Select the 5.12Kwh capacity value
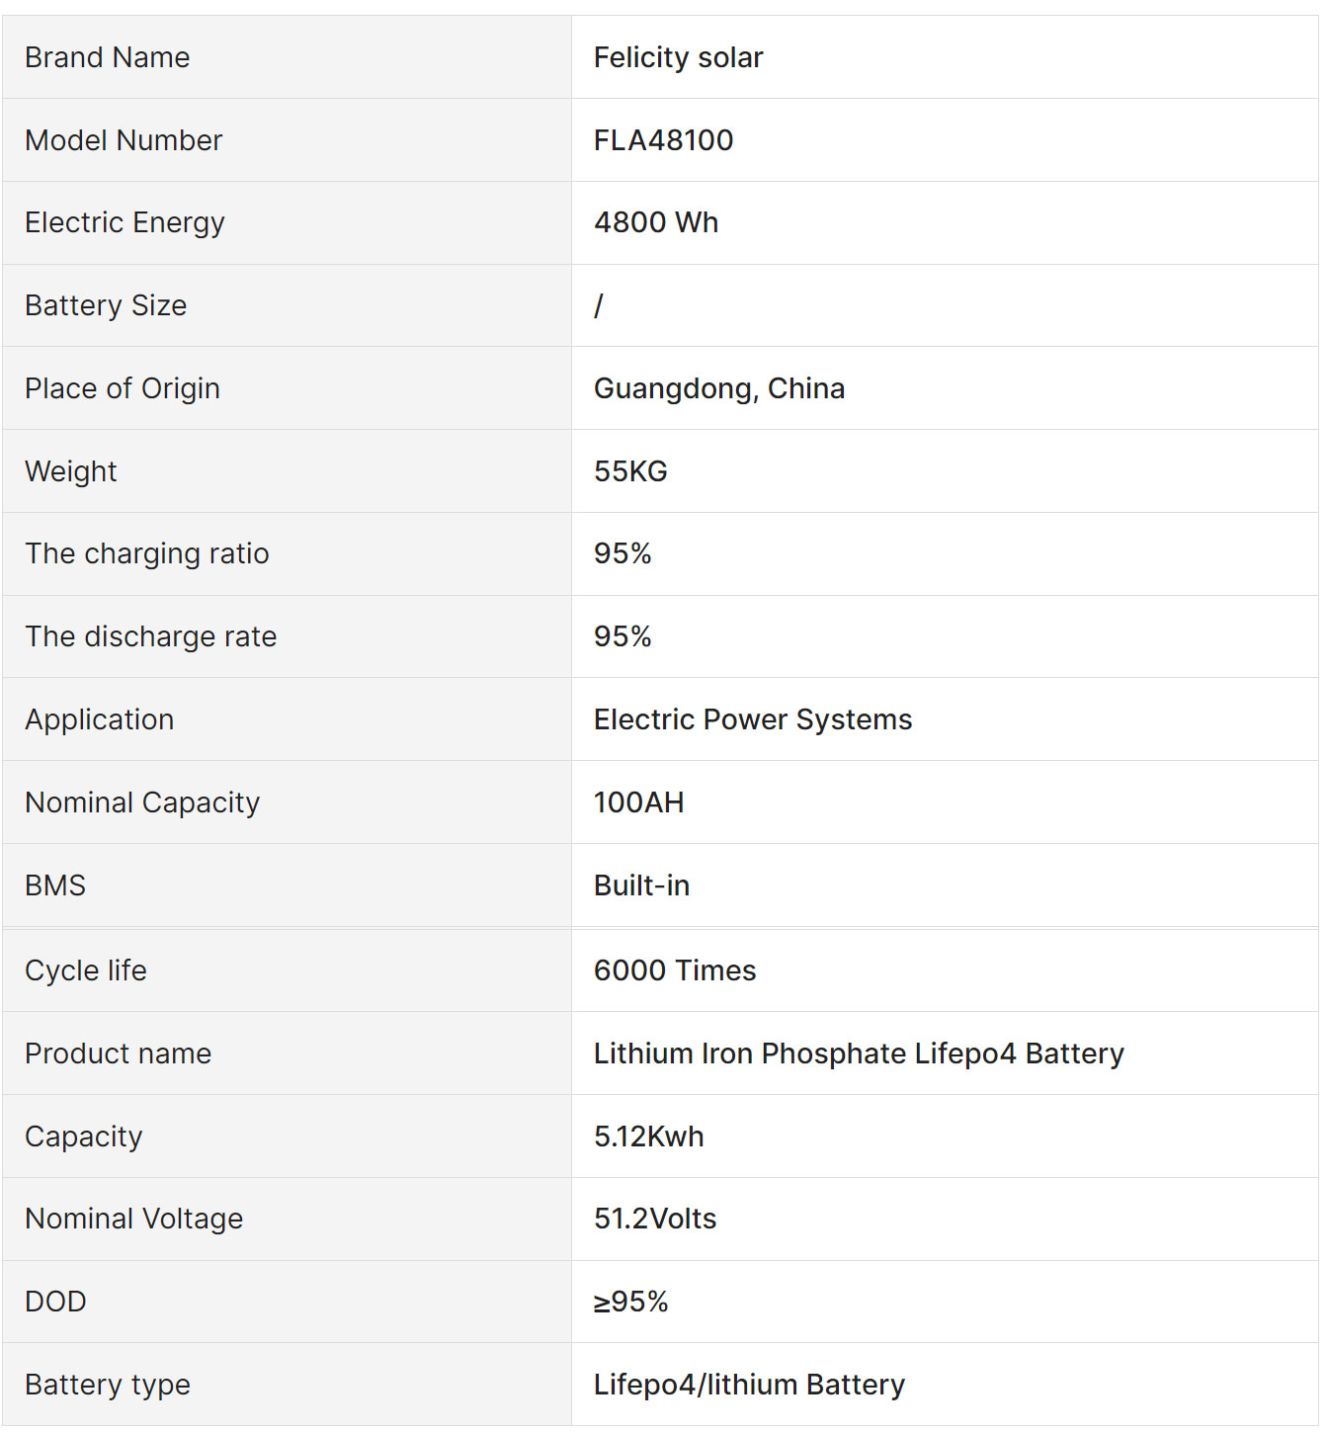The width and height of the screenshot is (1328, 1433). 648,1137
